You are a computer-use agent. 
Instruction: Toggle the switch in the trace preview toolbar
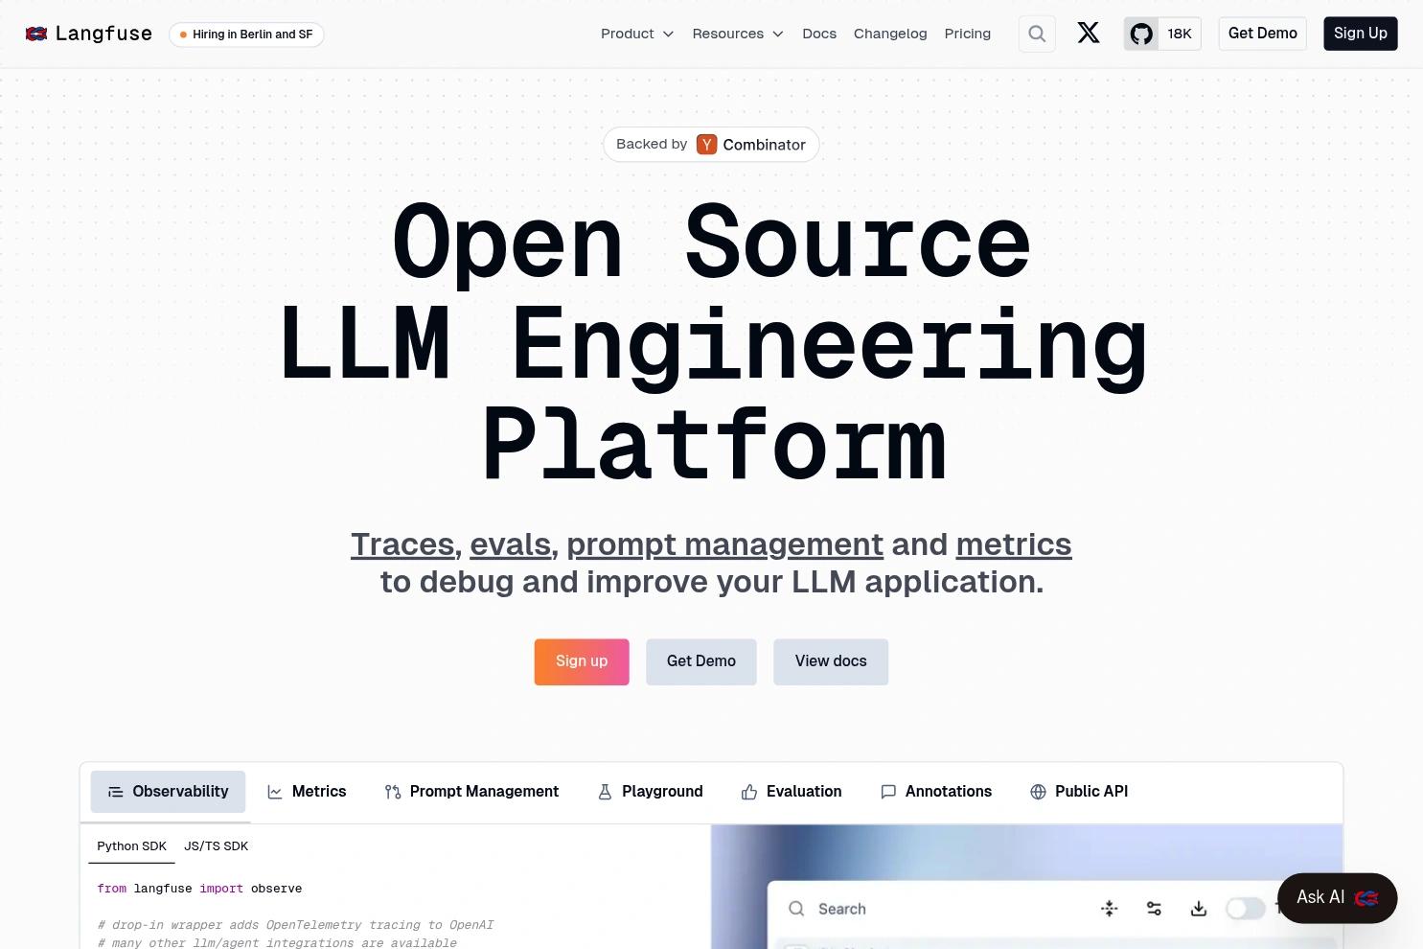(1245, 909)
